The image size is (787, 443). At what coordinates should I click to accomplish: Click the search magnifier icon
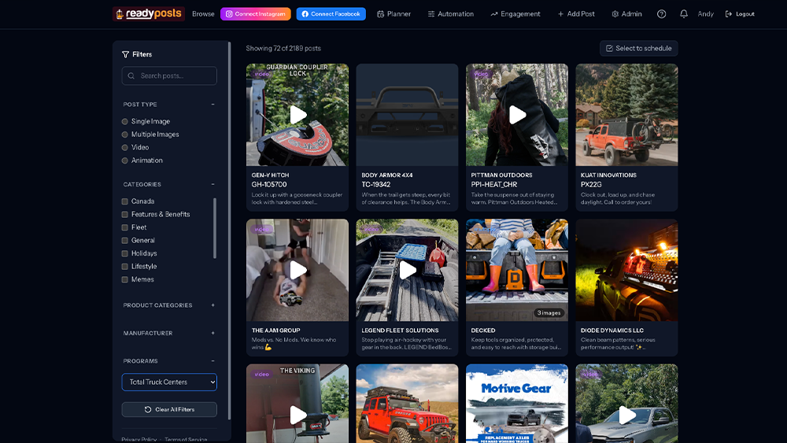point(131,76)
